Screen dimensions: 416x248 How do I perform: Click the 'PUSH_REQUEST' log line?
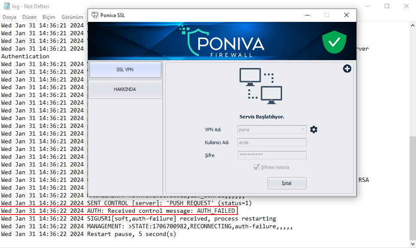pyautogui.click(x=126, y=203)
